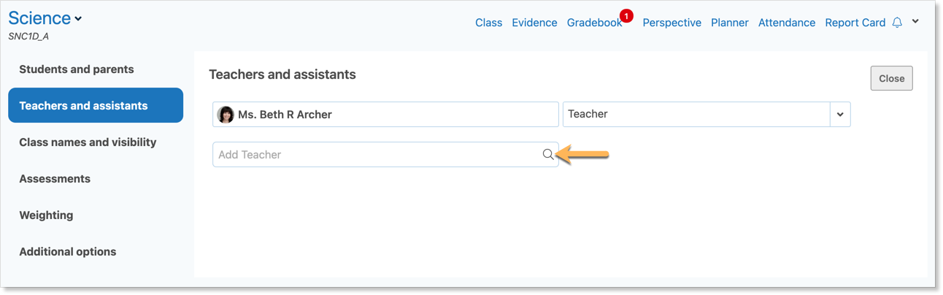
Task: Select the Teacher role combo box
Action: click(x=707, y=115)
